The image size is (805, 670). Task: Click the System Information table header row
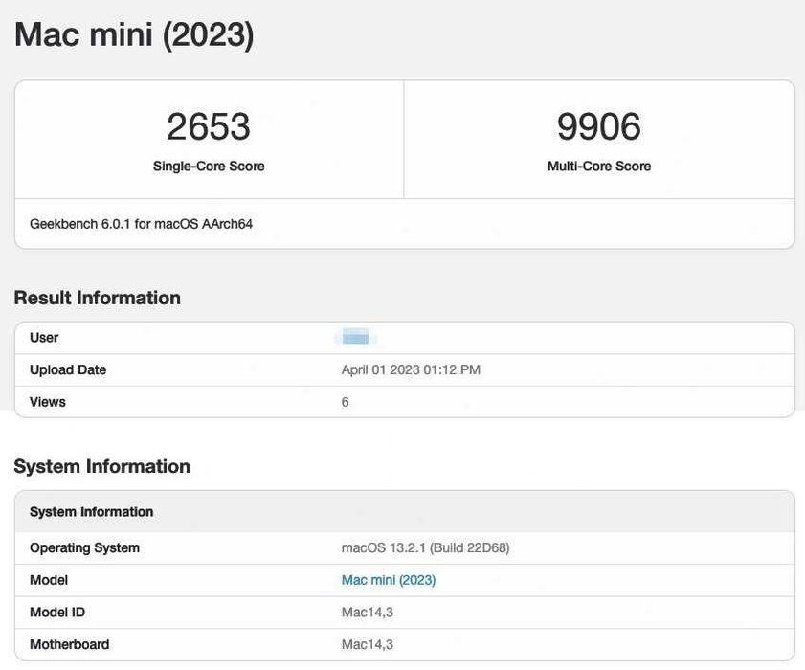[x=405, y=512]
